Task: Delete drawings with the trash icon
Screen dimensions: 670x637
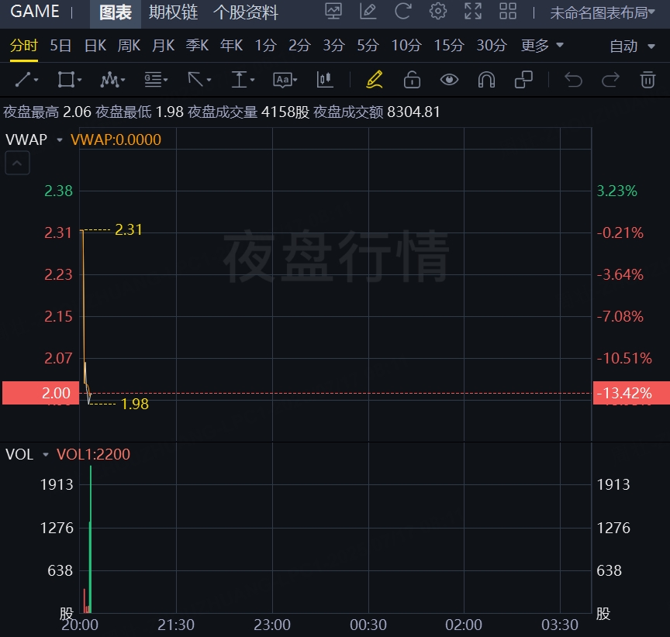Action: 648,80
